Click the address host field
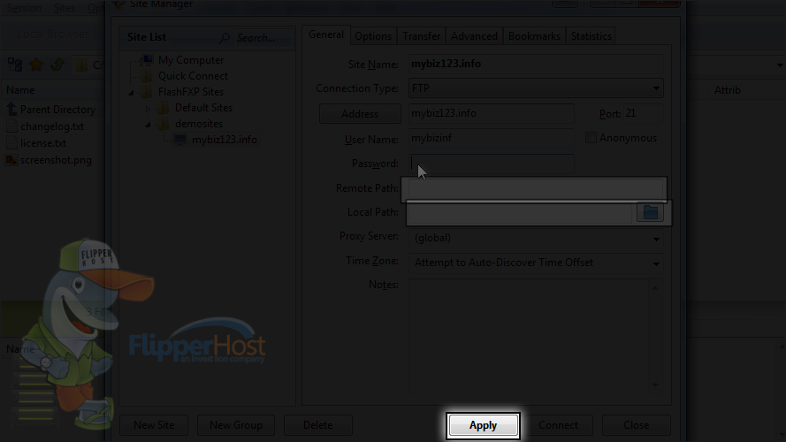 (492, 114)
